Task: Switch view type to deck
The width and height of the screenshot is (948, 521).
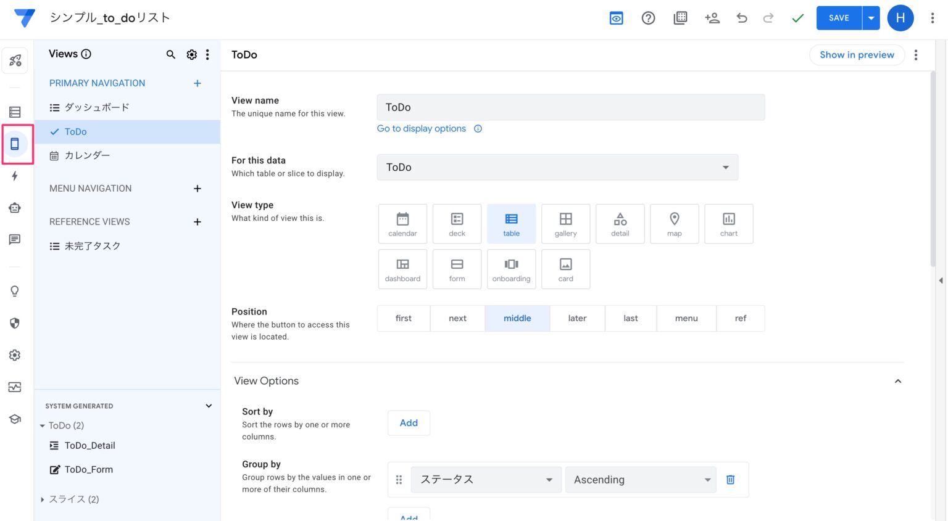Action: tap(457, 223)
